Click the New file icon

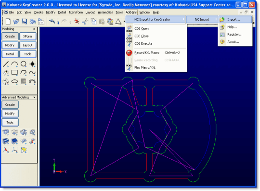(8, 21)
